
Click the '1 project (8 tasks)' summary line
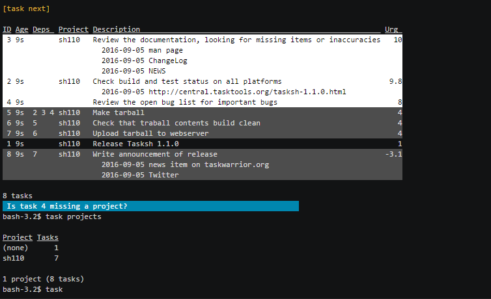(x=43, y=279)
